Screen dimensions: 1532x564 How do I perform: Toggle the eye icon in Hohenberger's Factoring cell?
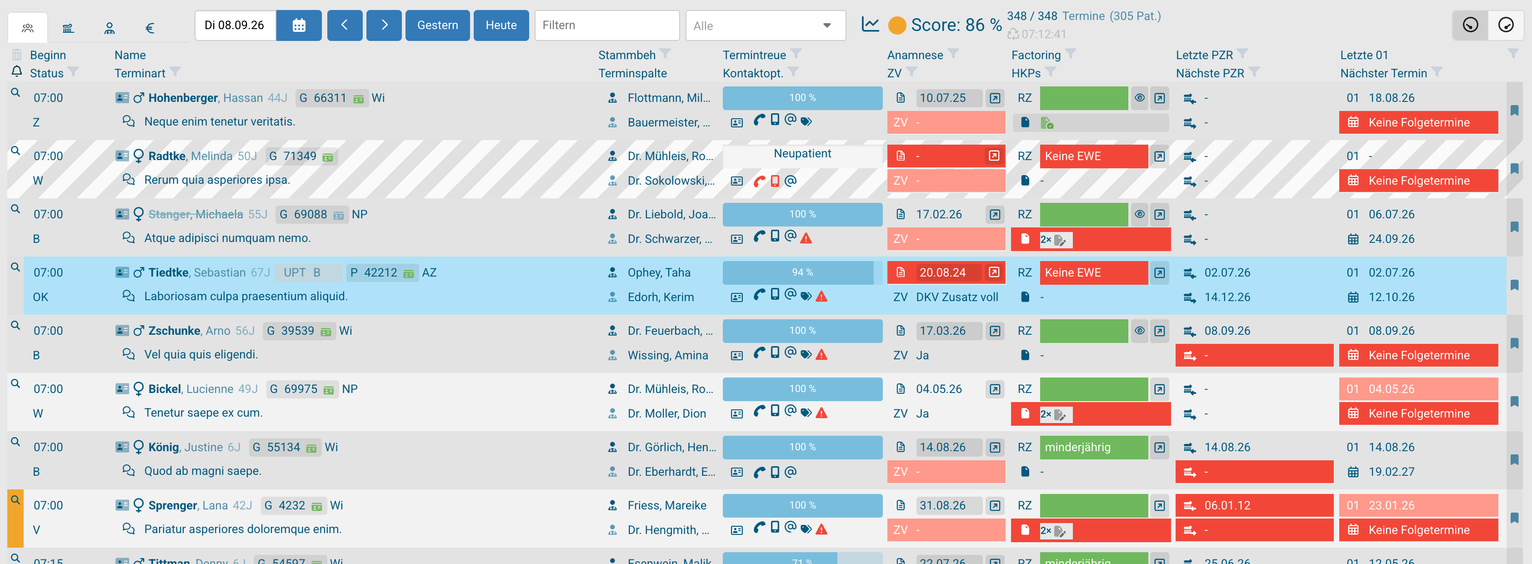tap(1139, 98)
